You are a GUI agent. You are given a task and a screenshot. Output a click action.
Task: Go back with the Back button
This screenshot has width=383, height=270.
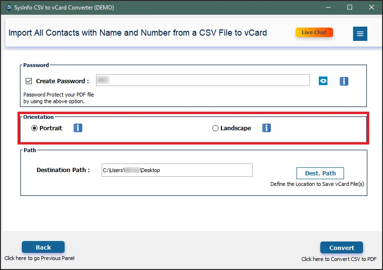43,247
